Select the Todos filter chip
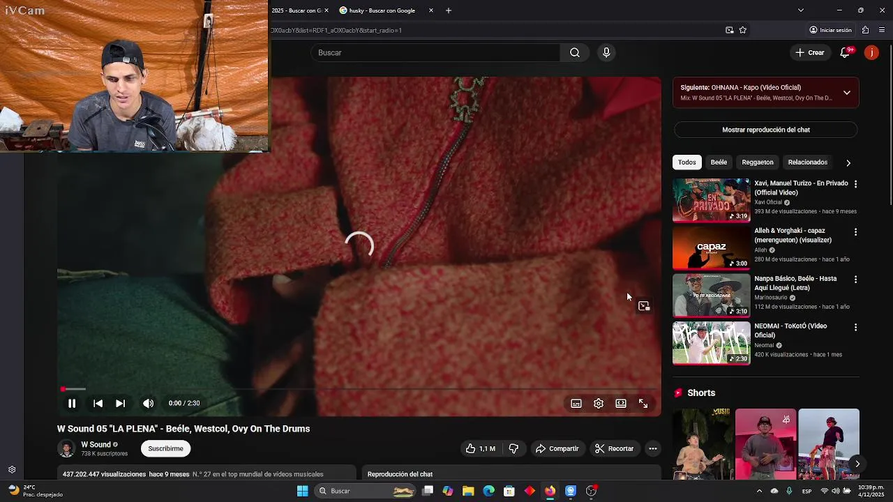893x502 pixels. [x=687, y=162]
